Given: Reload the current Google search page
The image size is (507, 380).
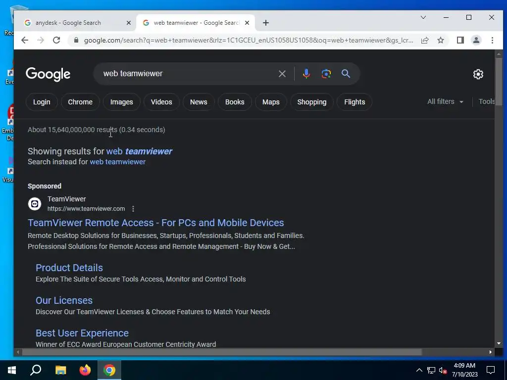Looking at the screenshot, I should [x=56, y=40].
